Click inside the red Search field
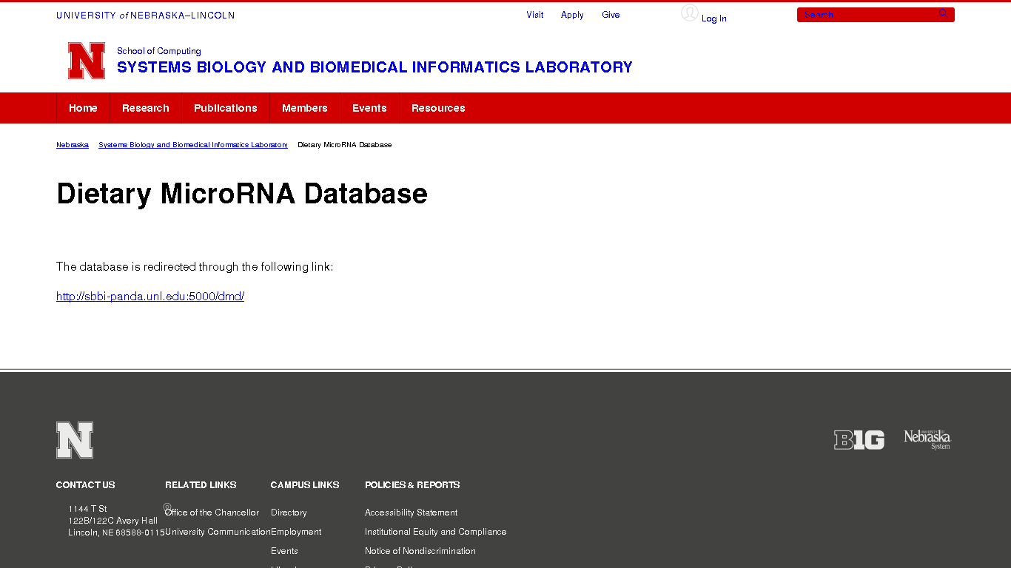This screenshot has width=1011, height=568. 866,15
